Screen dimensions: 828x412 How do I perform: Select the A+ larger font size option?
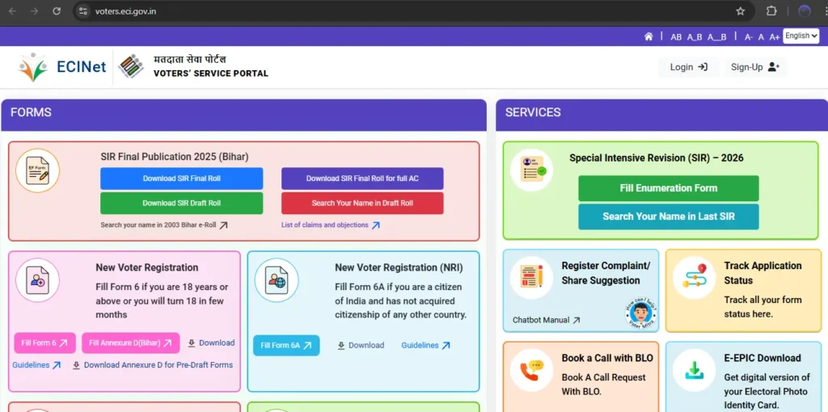point(774,36)
